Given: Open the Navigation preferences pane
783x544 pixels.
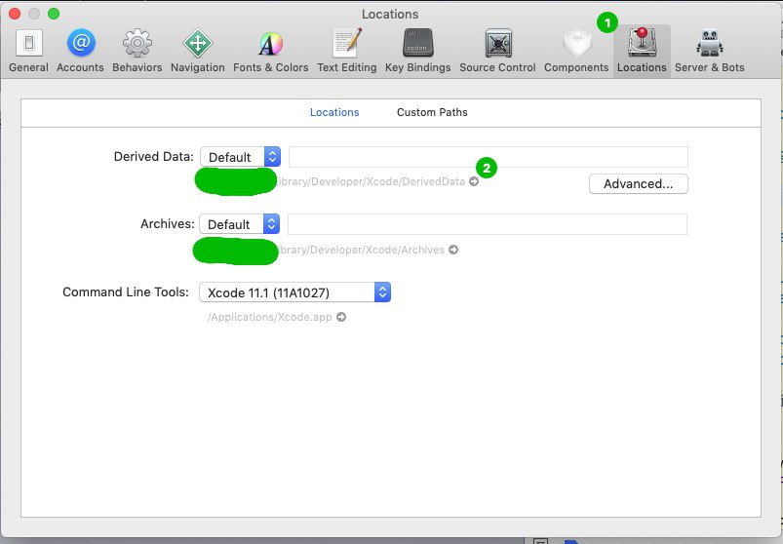Looking at the screenshot, I should 197,51.
